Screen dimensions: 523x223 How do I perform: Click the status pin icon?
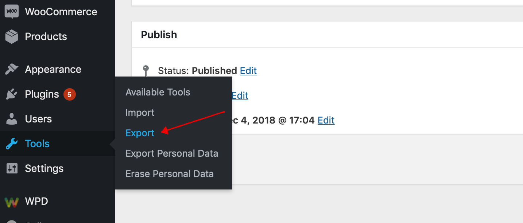pos(146,71)
